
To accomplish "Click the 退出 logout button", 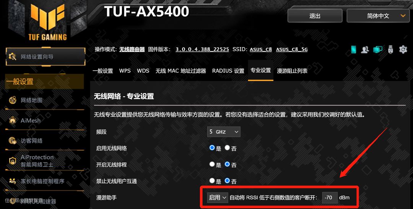I will 315,16.
